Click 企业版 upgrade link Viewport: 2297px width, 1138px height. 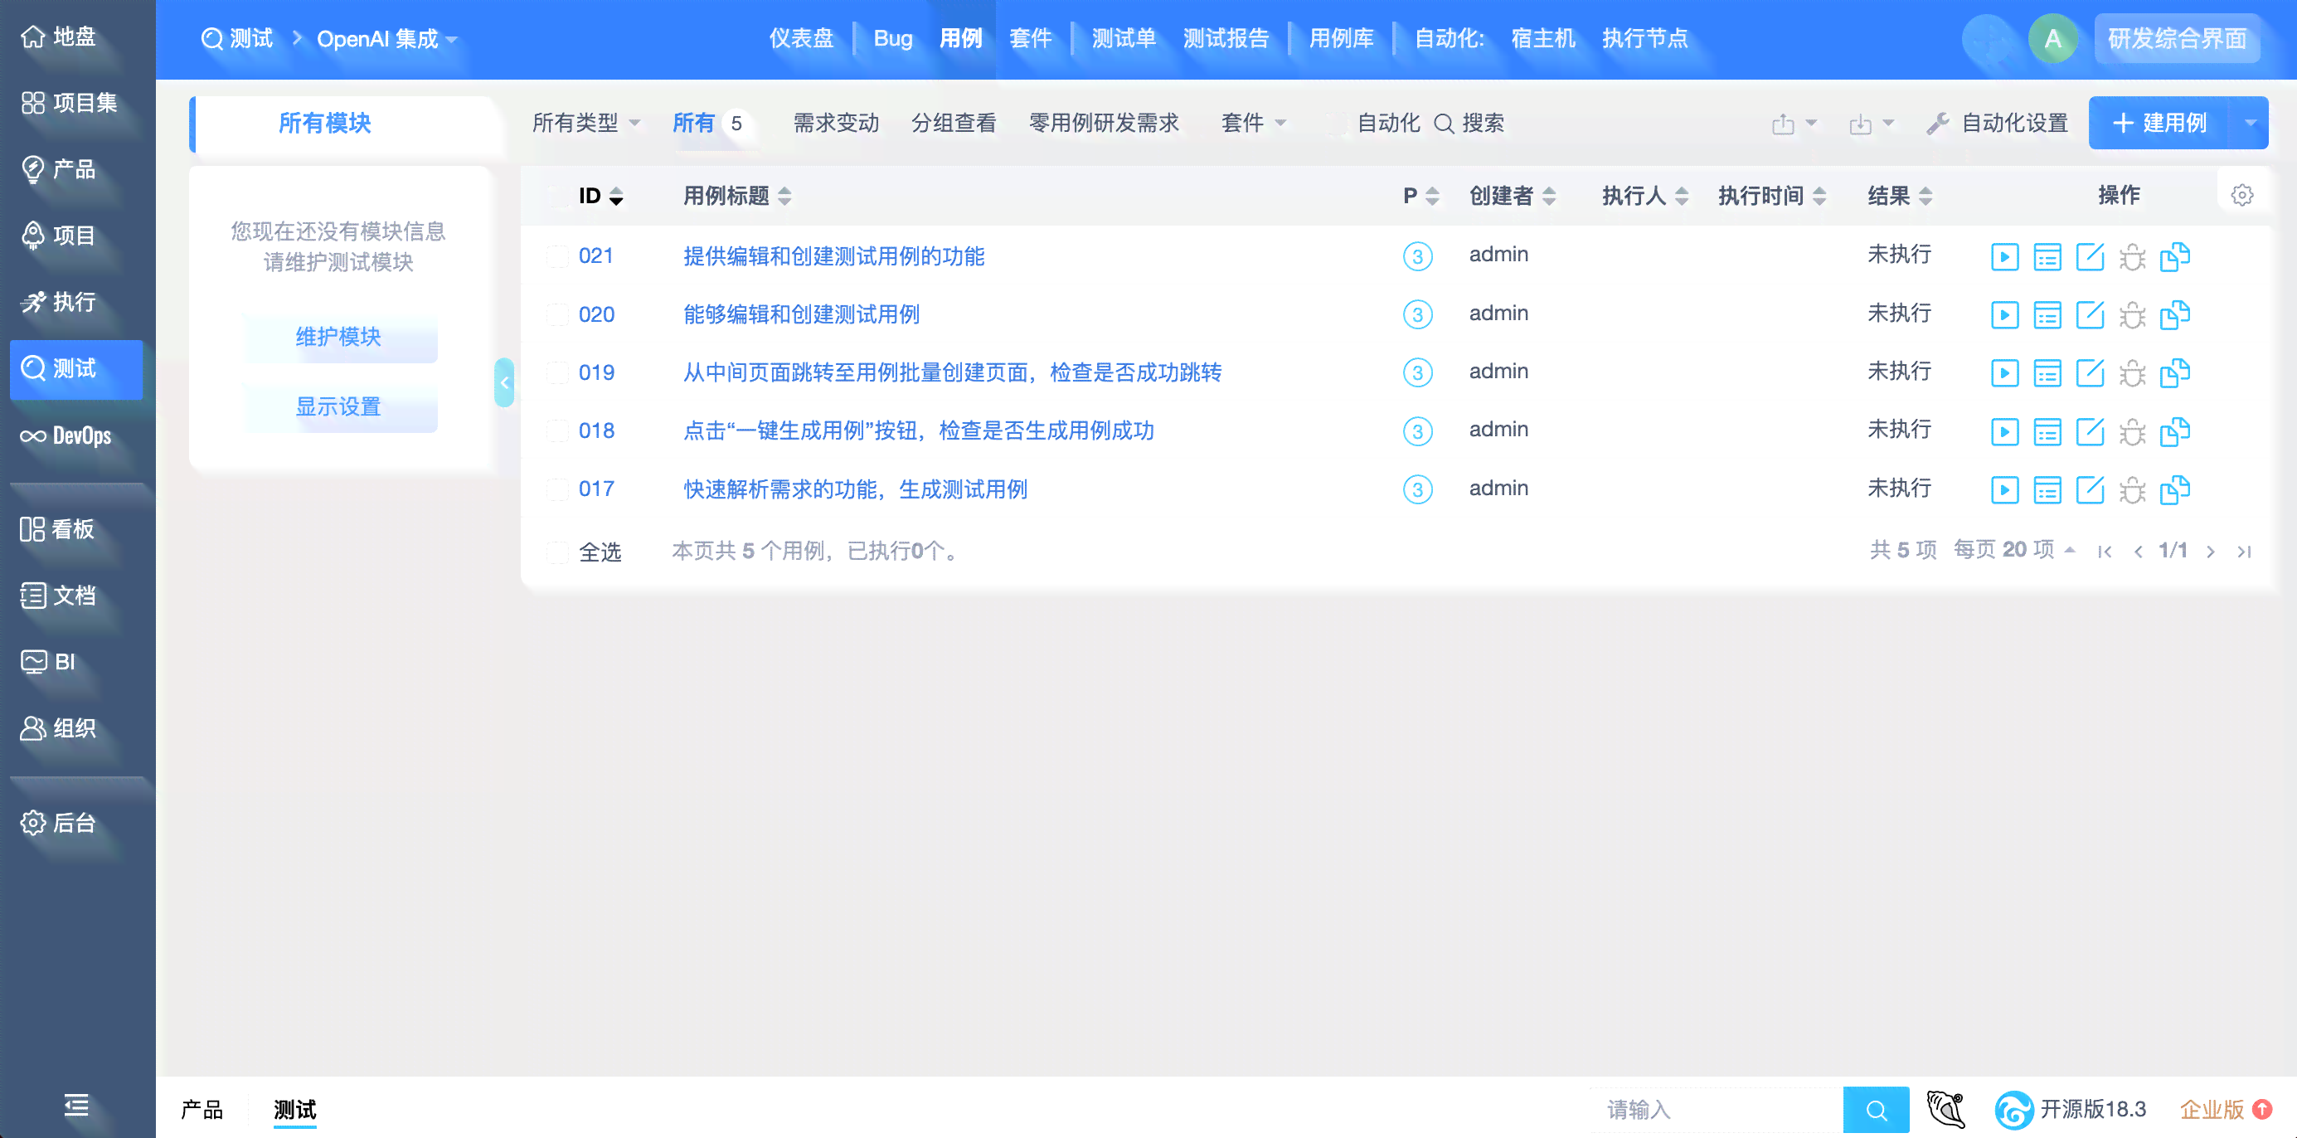[x=2224, y=1110]
